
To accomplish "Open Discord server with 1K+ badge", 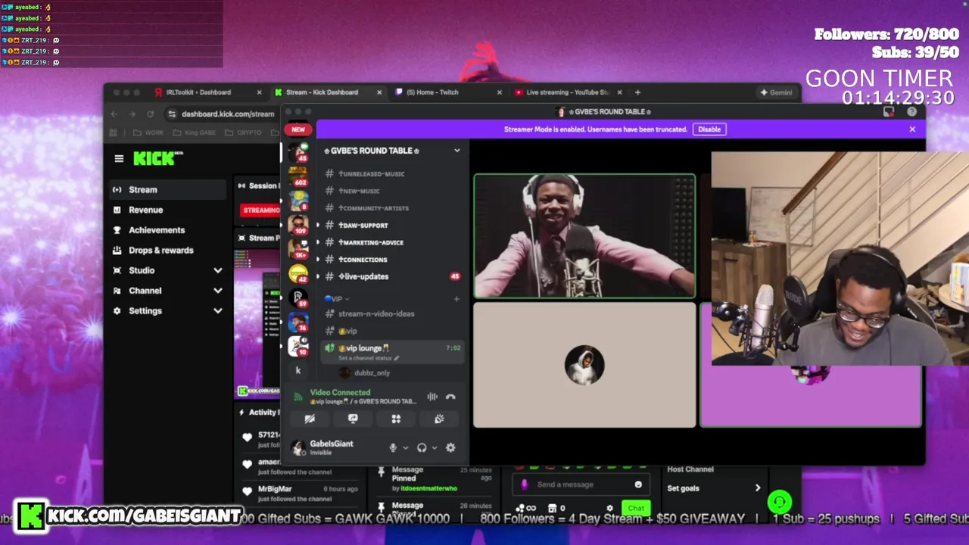I will [298, 249].
